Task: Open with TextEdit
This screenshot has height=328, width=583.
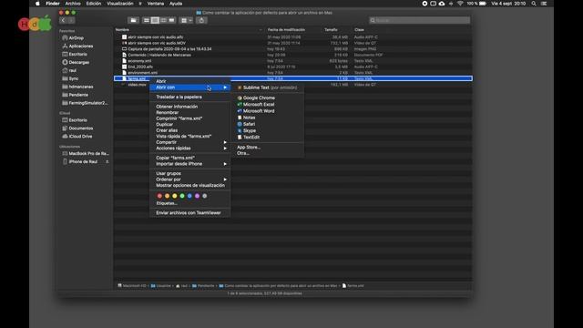Action: (x=267, y=138)
